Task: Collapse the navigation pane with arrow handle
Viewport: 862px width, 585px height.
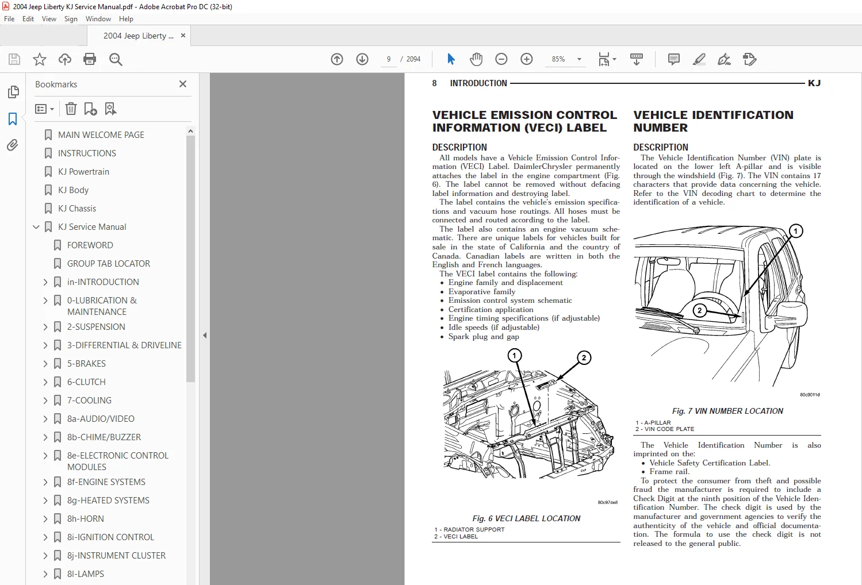Action: click(x=205, y=335)
